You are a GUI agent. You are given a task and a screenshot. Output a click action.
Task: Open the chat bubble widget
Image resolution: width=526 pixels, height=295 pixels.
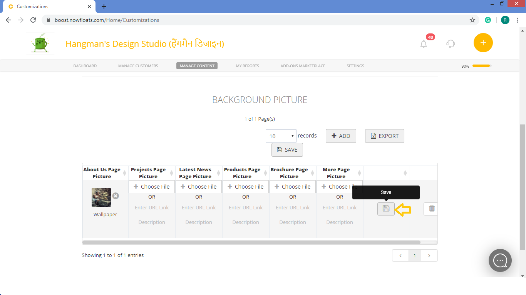(x=500, y=260)
